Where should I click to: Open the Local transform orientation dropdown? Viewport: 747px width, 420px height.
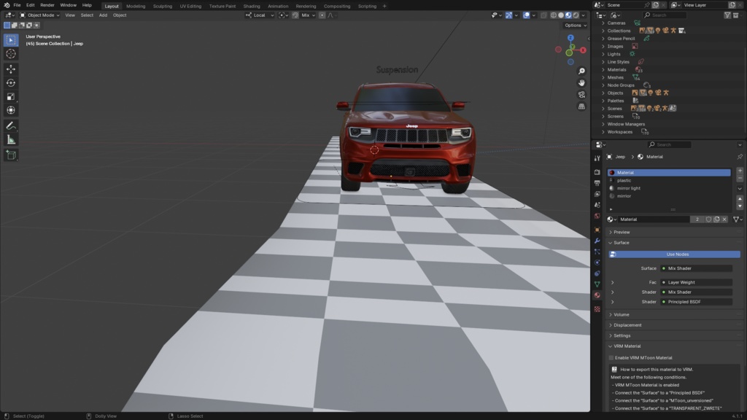point(260,15)
